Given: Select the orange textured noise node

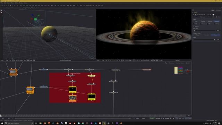Looking at the screenshot, I should click(x=72, y=98).
